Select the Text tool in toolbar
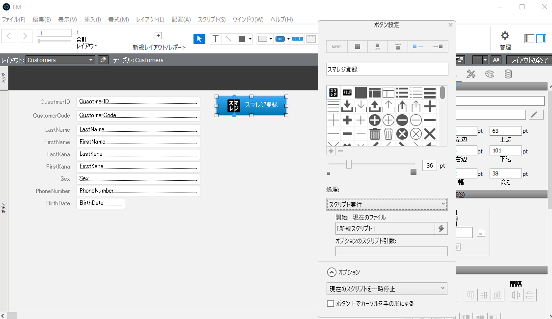 pyautogui.click(x=216, y=39)
